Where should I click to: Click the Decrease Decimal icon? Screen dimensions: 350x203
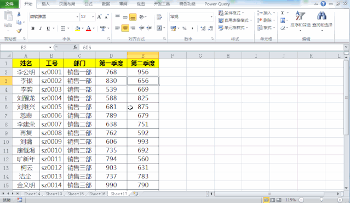(x=210, y=28)
